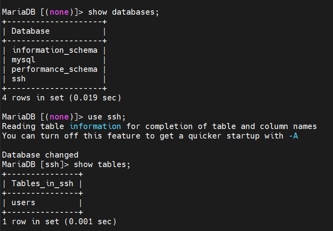Click the "Database" column header
The width and height of the screenshot is (333, 231).
tap(31, 31)
